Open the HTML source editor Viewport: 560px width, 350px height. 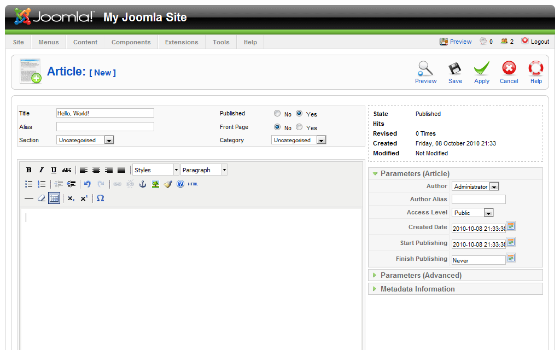(192, 184)
